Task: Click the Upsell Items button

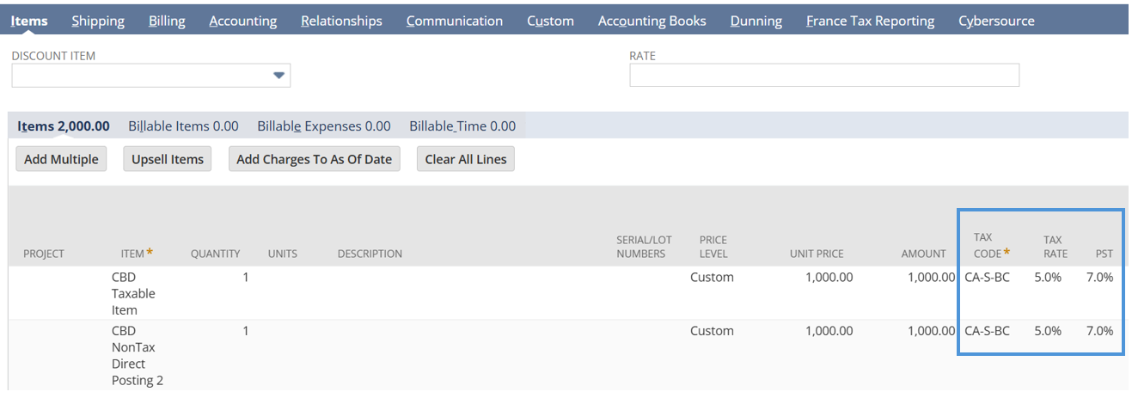Action: (x=168, y=159)
